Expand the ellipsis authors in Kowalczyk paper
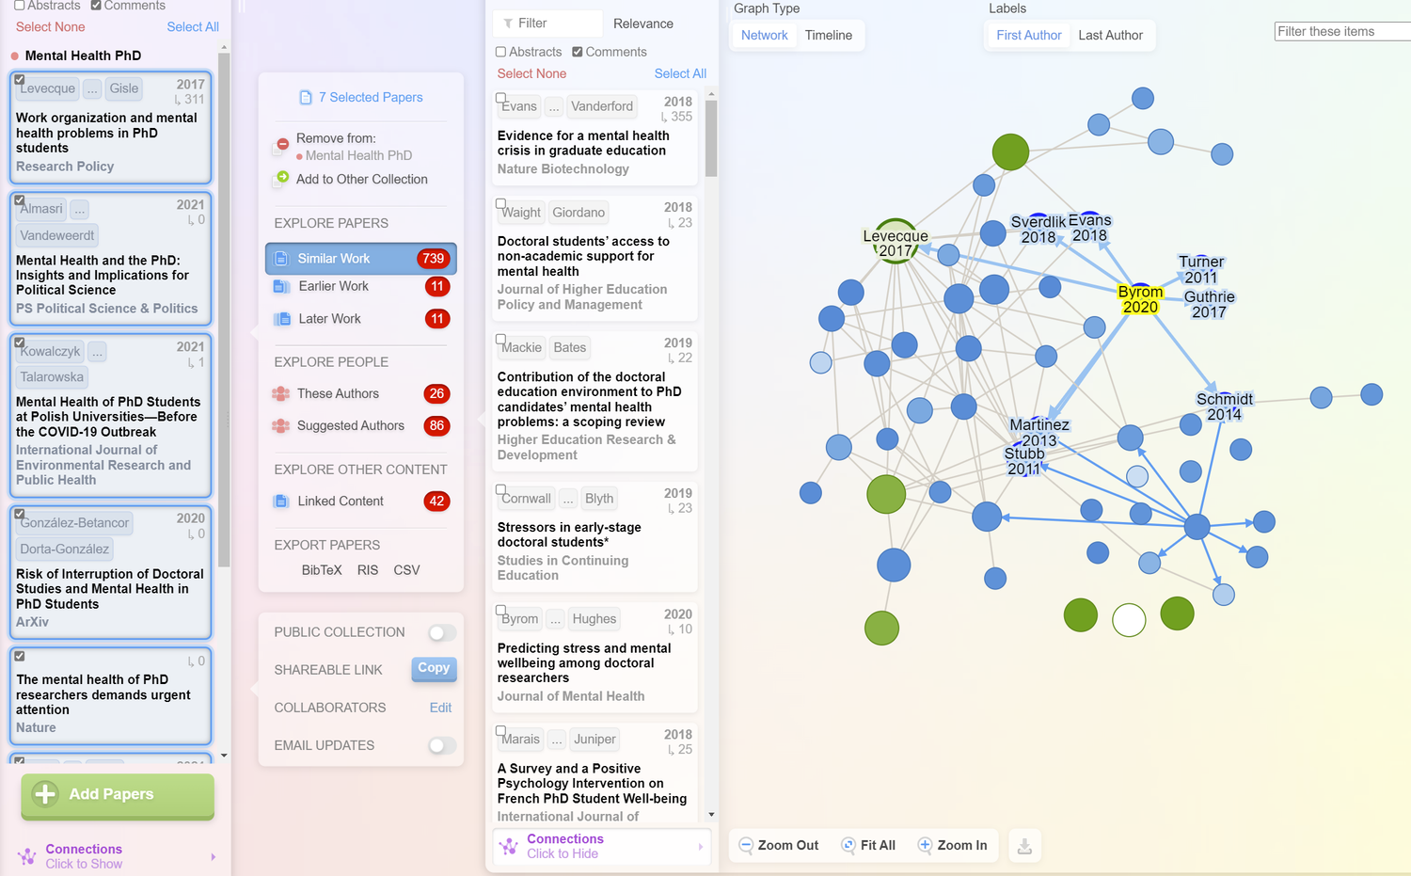 tap(98, 351)
